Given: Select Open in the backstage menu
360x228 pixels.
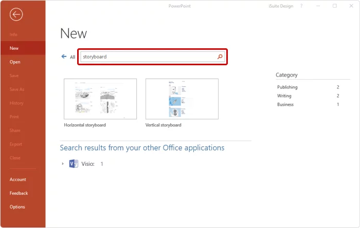Looking at the screenshot, I should click(x=15, y=62).
